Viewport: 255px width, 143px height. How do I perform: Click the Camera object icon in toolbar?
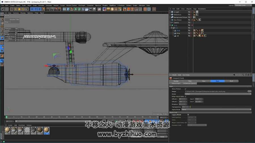coord(91,9)
